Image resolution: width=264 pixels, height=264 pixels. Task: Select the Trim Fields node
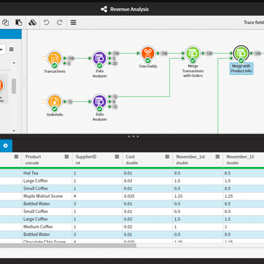(x=148, y=53)
